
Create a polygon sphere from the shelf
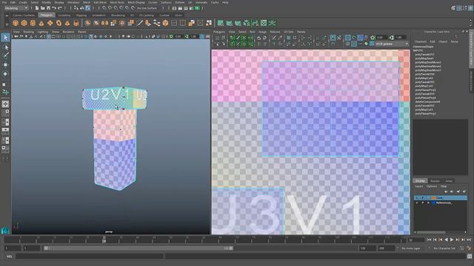click(16, 23)
